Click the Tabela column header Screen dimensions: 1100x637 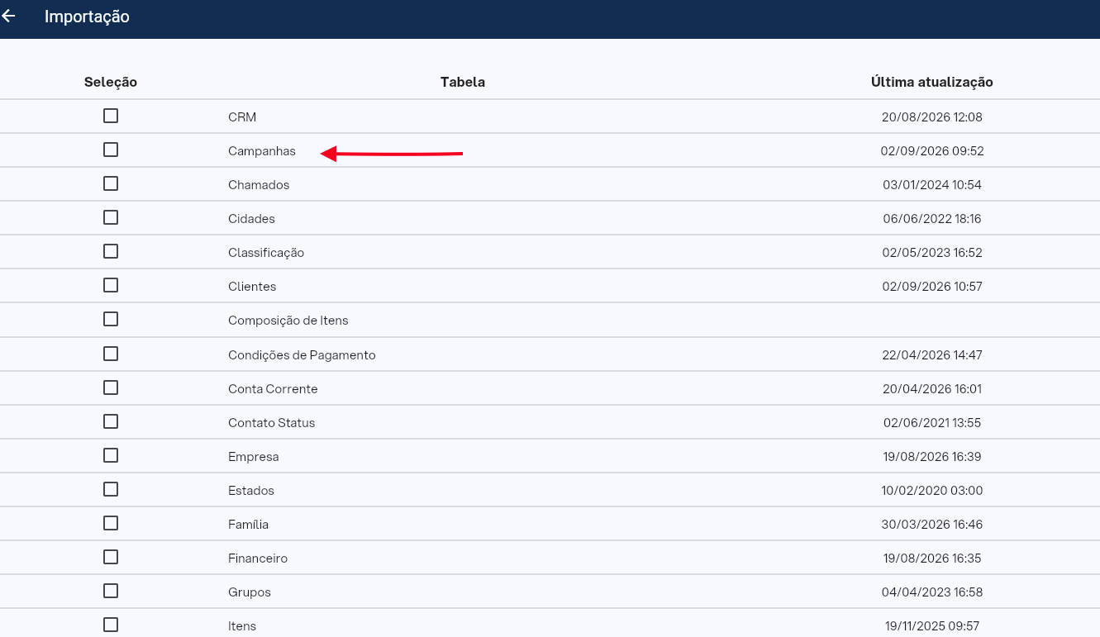pos(463,82)
